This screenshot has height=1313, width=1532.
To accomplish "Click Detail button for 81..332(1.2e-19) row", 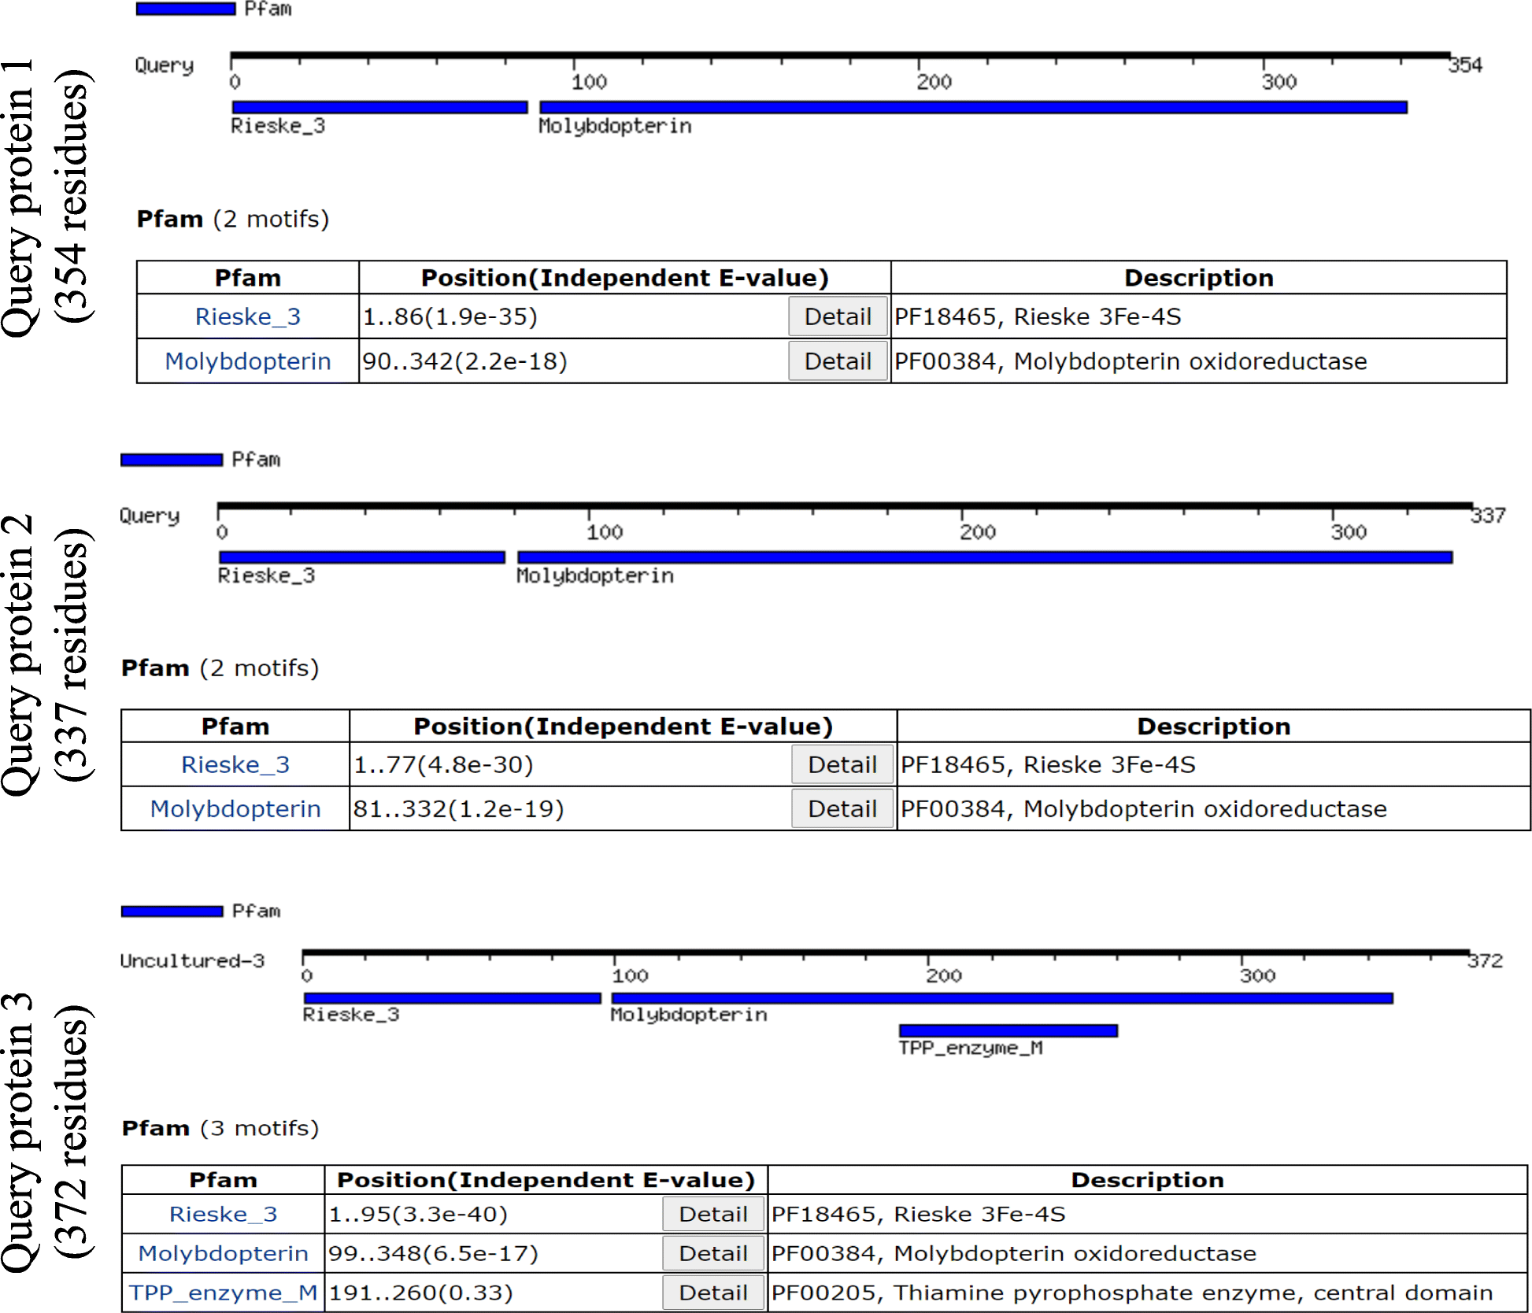I will [x=842, y=808].
